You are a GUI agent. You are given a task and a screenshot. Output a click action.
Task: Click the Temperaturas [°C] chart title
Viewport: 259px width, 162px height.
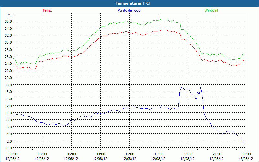[x=133, y=3]
